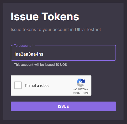Click the "I'm not a robot" label text

point(37,86)
